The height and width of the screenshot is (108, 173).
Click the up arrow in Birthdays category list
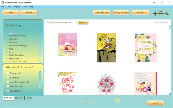40,32
